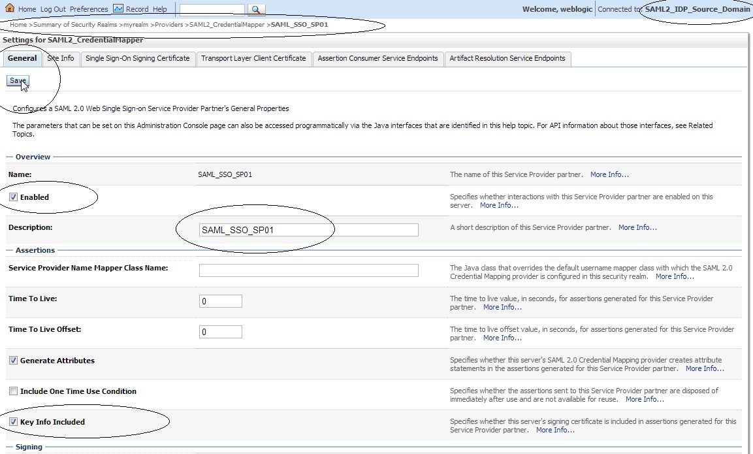This screenshot has width=753, height=454.
Task: Check Include One Time Use Condition
Action: [x=14, y=391]
